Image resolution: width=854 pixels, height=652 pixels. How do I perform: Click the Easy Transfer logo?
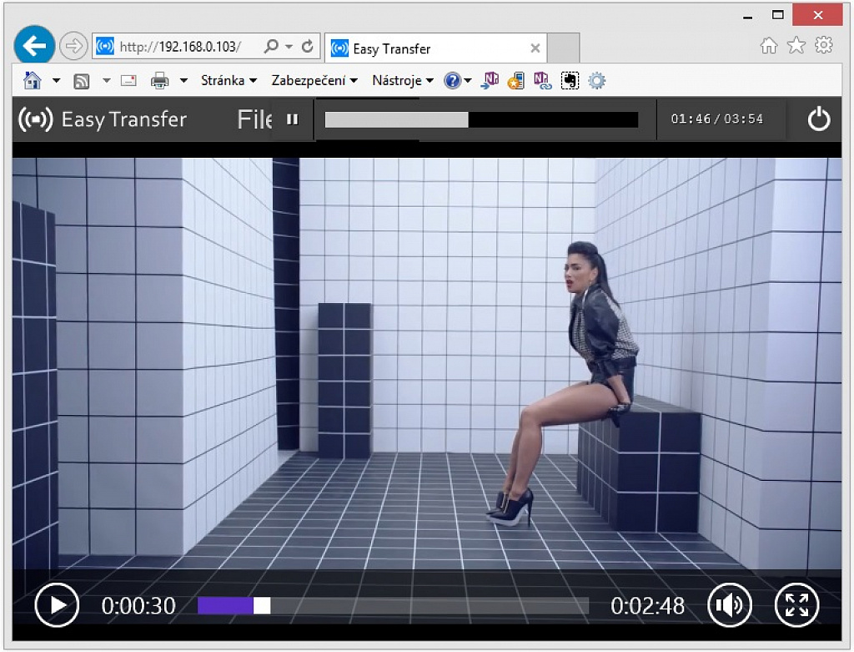(x=103, y=119)
